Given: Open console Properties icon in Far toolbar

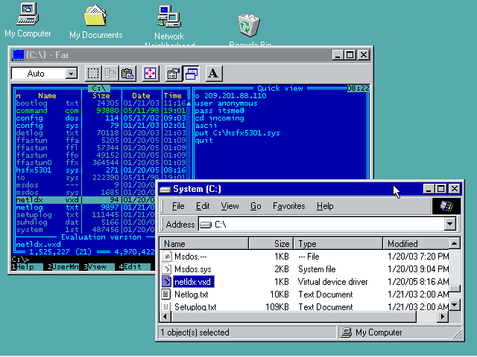Looking at the screenshot, I should (174, 74).
